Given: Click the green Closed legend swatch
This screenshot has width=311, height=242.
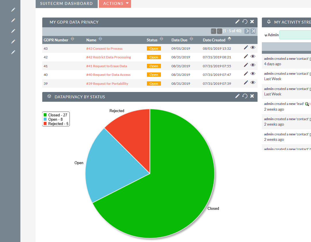Looking at the screenshot, I should (x=45, y=115).
